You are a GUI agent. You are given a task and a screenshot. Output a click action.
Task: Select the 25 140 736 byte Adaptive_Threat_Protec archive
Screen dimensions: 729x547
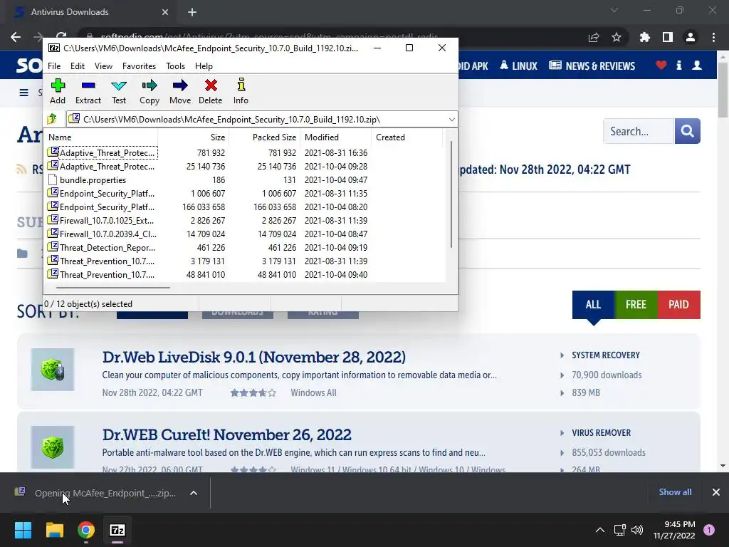pyautogui.click(x=102, y=167)
